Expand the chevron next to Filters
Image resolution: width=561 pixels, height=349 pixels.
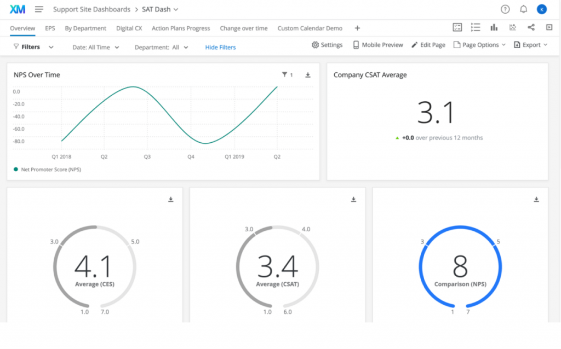51,47
